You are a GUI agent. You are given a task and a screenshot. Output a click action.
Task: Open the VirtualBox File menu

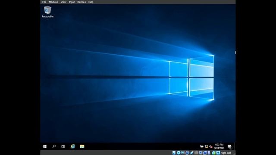[44, 2]
